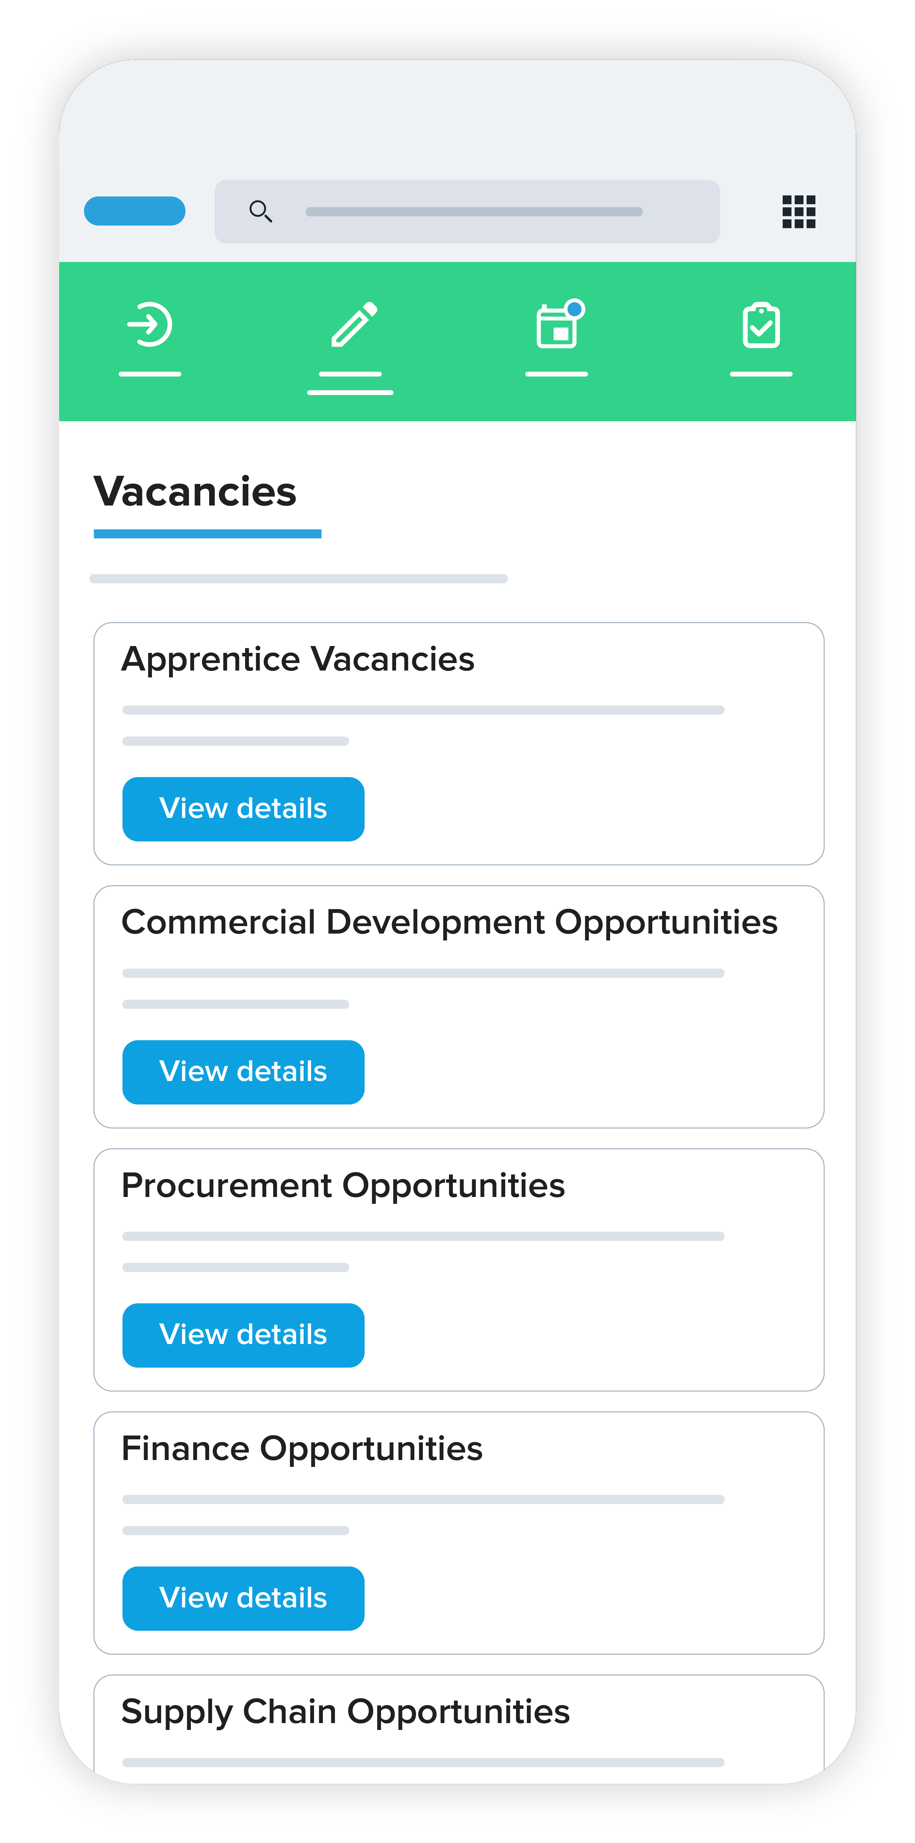
Task: Click the blue pill logo at top
Action: click(x=135, y=211)
